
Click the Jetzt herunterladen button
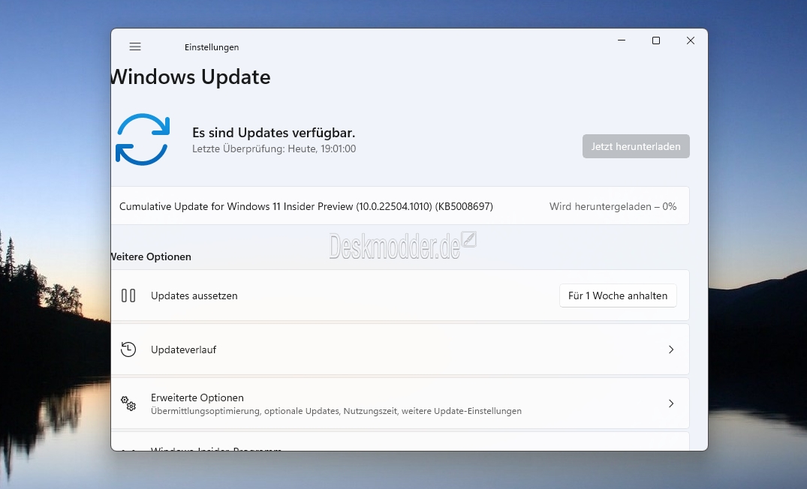coord(636,146)
